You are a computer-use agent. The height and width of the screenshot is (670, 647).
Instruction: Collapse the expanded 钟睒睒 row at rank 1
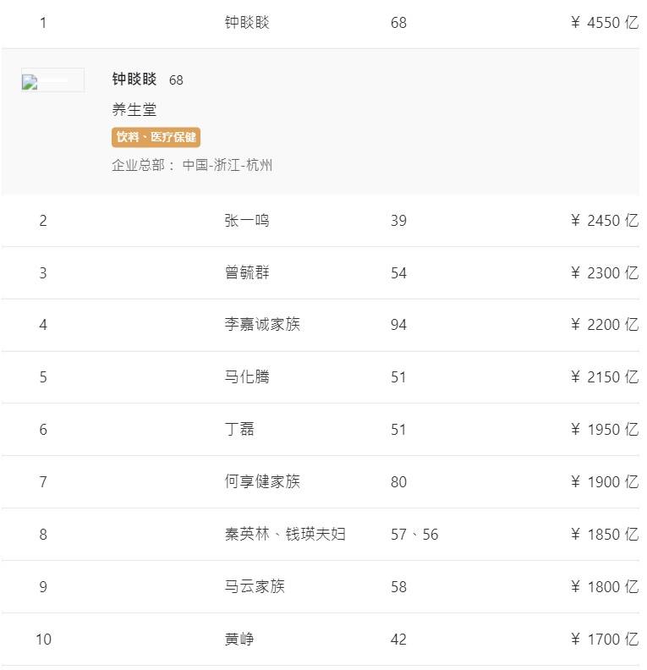click(x=247, y=23)
